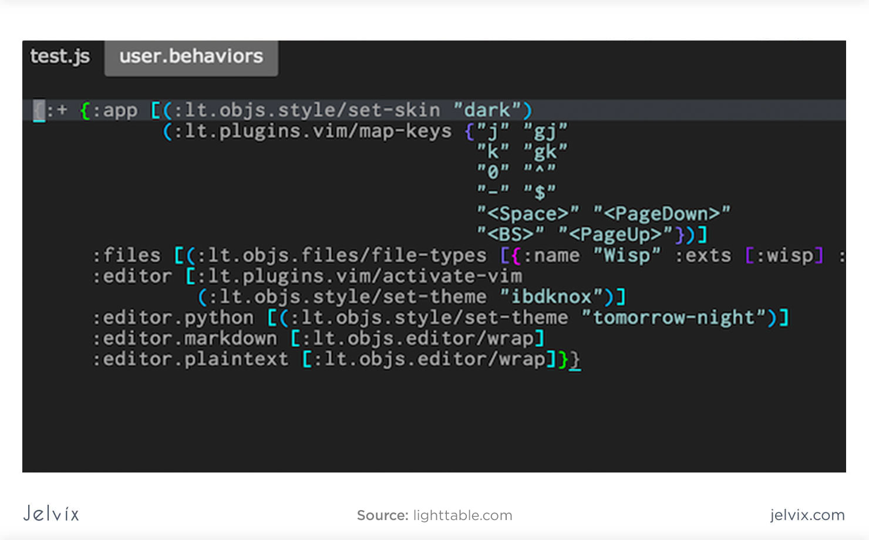Click the cursor block at line start
The height and width of the screenshot is (540, 869).
pyautogui.click(x=39, y=109)
